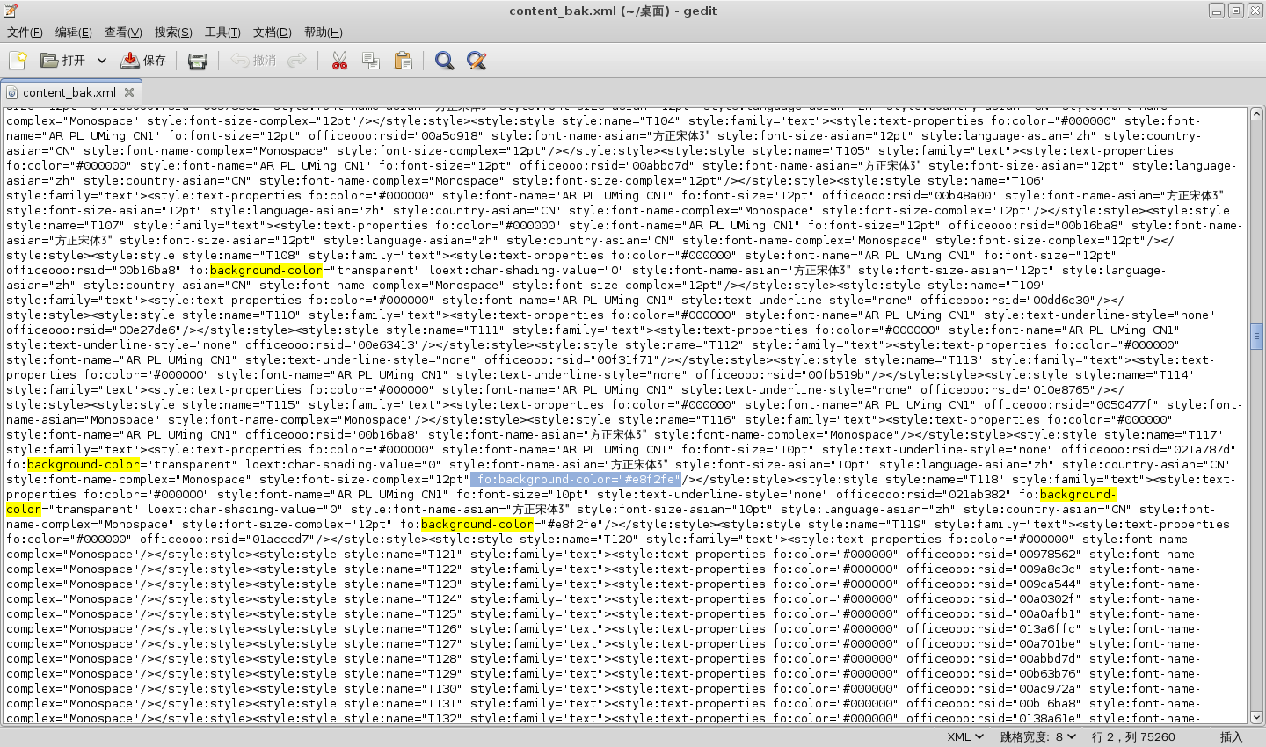
Task: Open the 帮助(H) menu
Action: [323, 33]
